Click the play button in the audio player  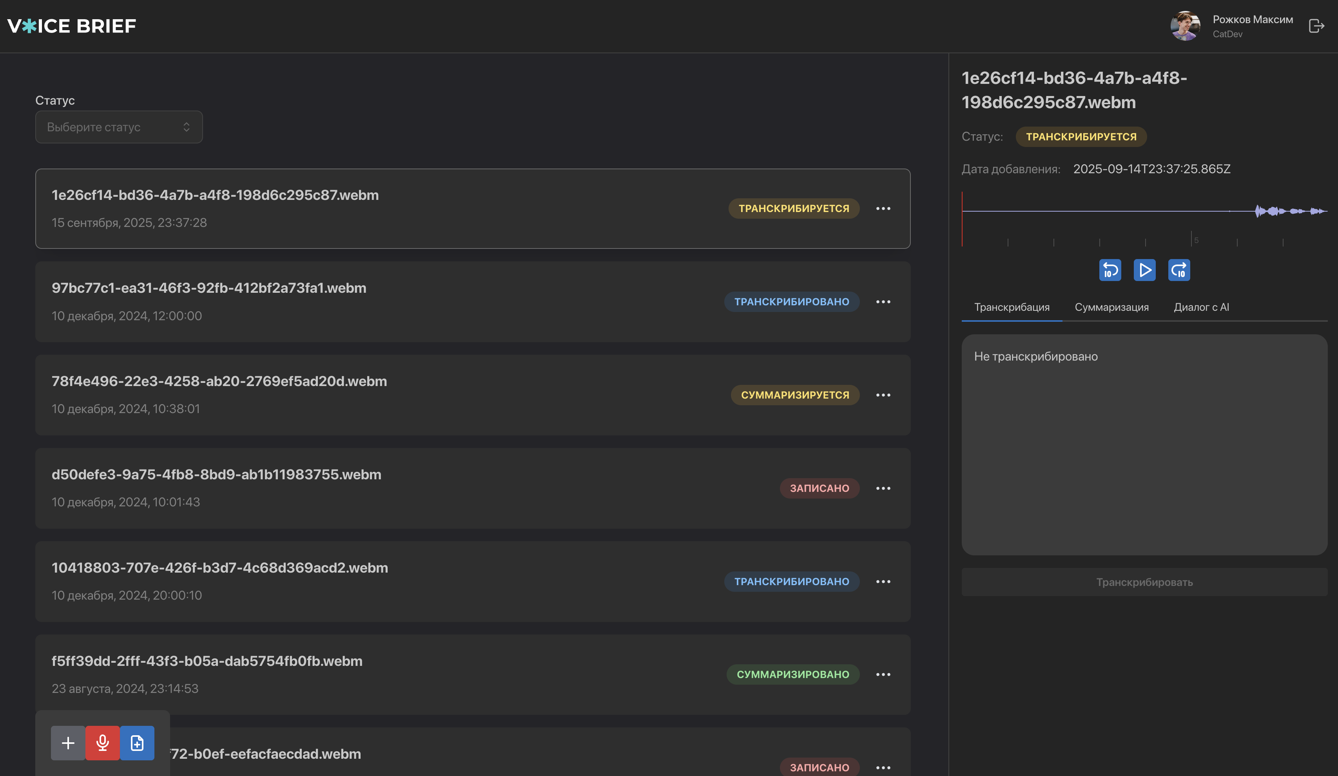[1144, 270]
